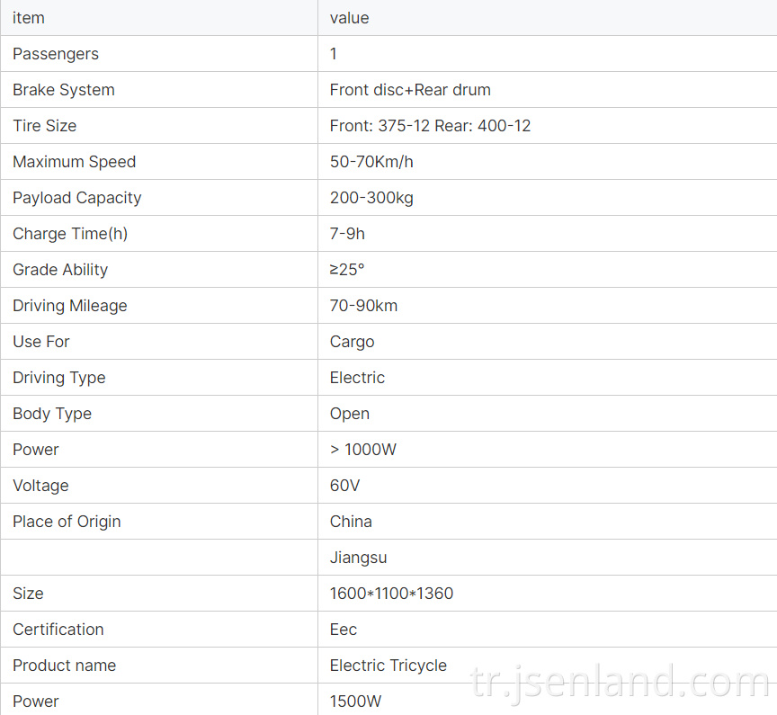This screenshot has width=777, height=715.
Task: Select the 'Jiangsu' value cell
Action: click(548, 558)
